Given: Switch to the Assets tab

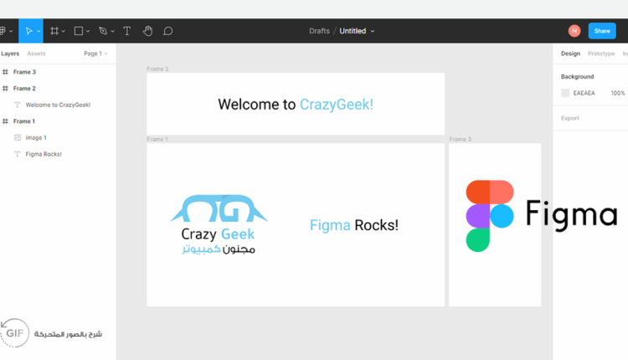Looking at the screenshot, I should point(36,54).
